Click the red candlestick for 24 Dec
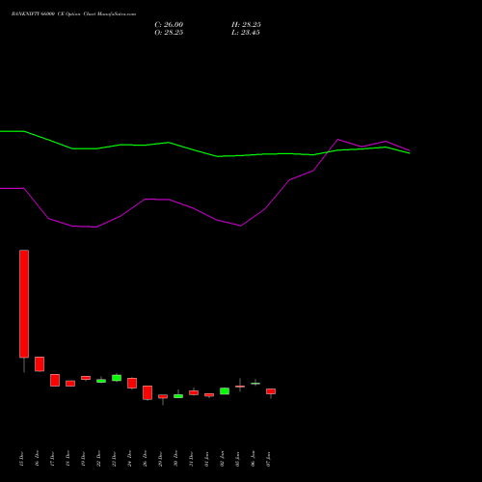Image resolution: width=482 pixels, height=482 pixels. tap(132, 383)
